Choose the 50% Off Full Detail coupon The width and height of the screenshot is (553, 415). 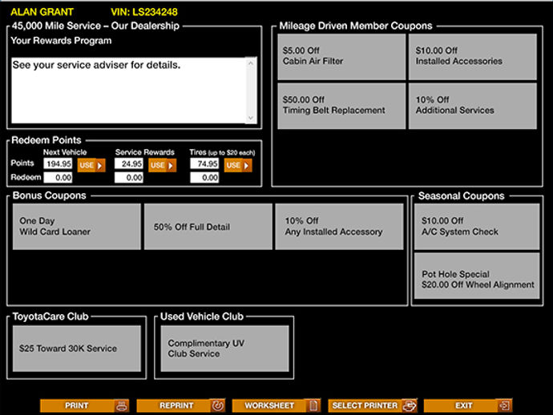coord(208,227)
